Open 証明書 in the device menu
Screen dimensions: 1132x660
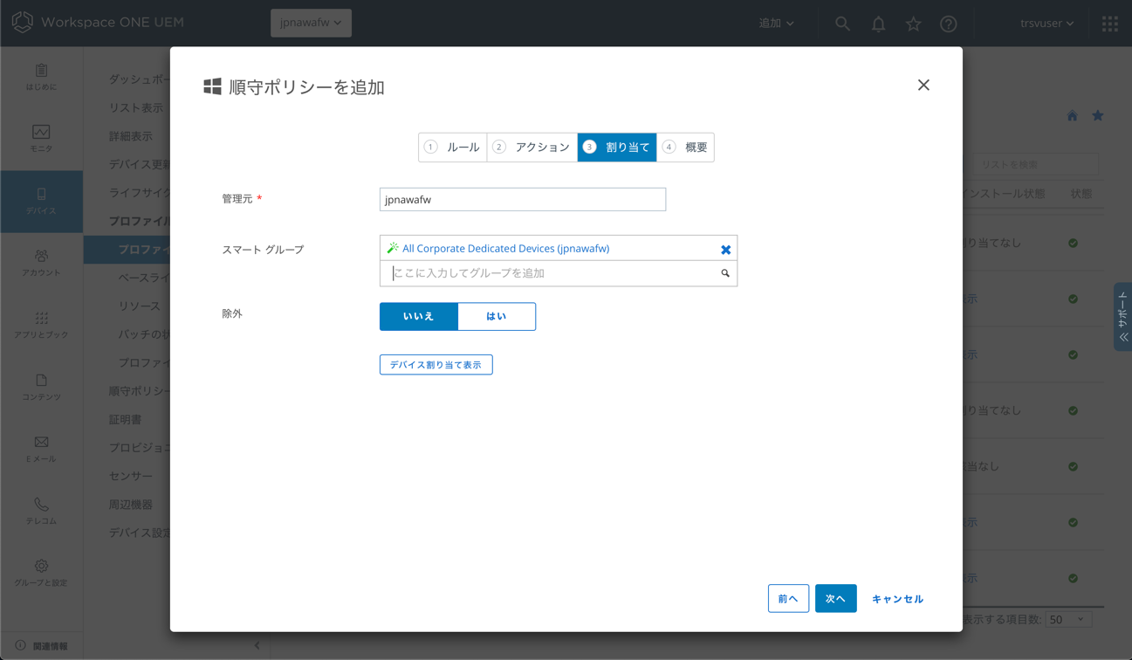pos(125,419)
